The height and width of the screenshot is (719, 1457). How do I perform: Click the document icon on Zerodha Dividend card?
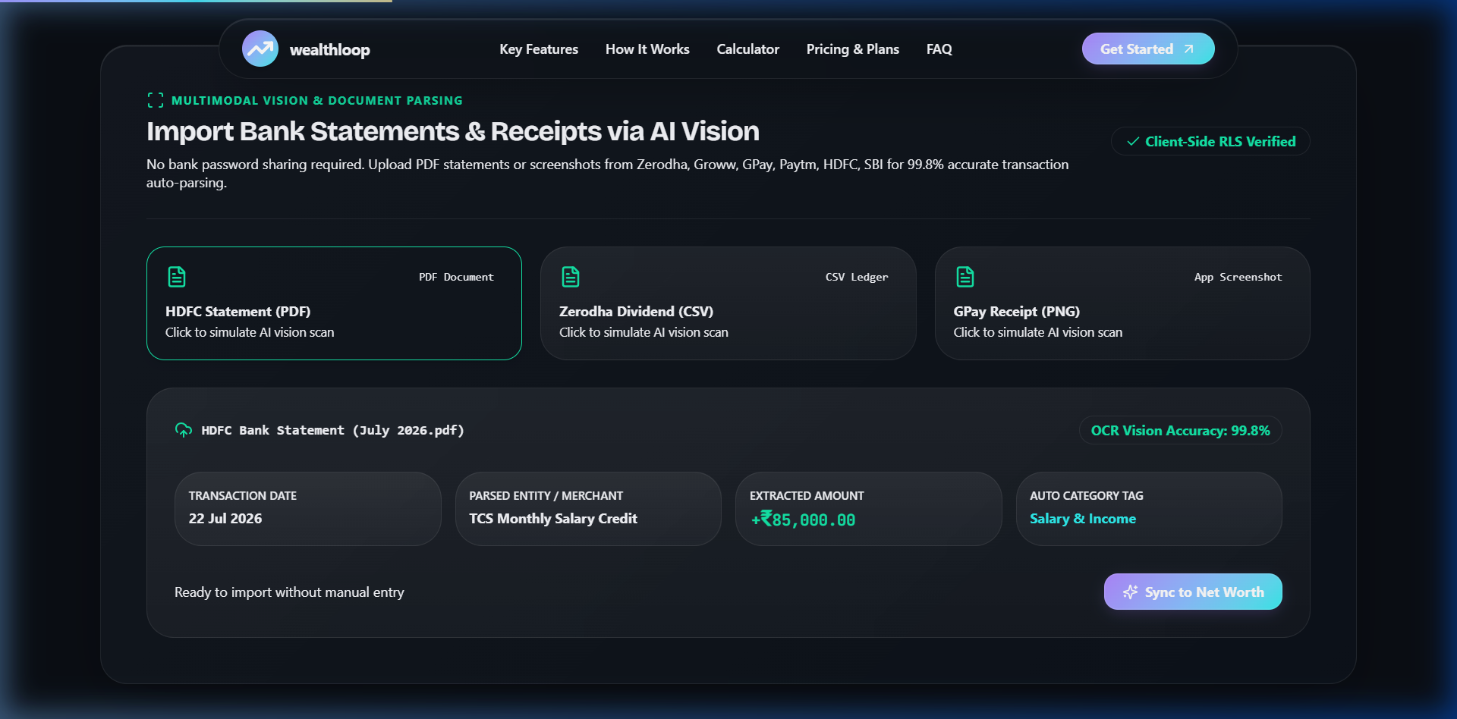tap(571, 277)
